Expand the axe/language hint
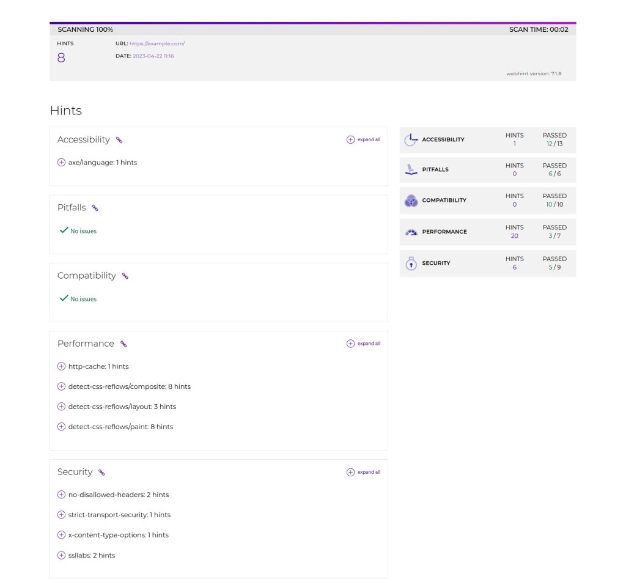The height and width of the screenshot is (579, 626). coord(61,163)
